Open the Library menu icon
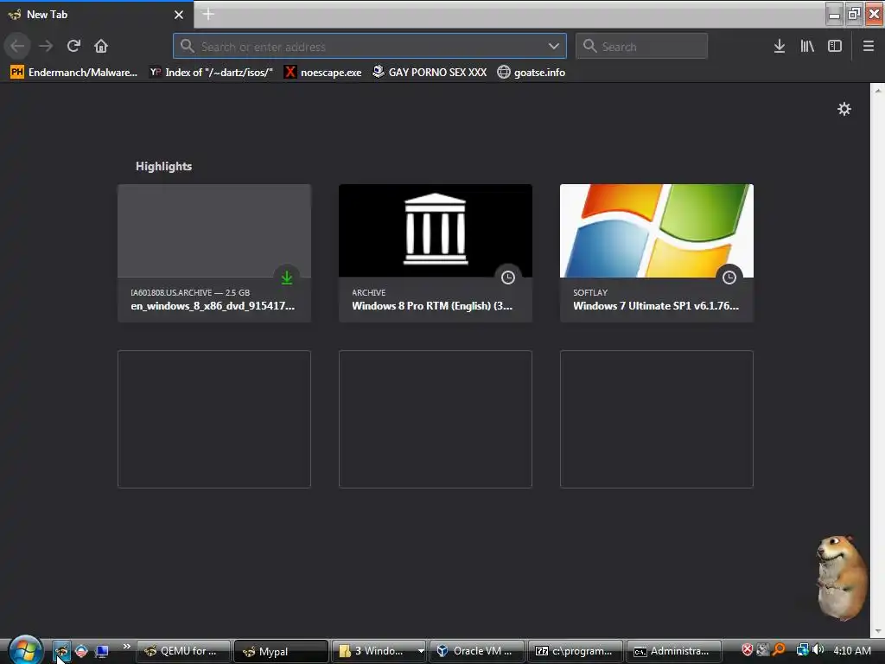Viewport: 885px width, 664px height. tap(807, 46)
